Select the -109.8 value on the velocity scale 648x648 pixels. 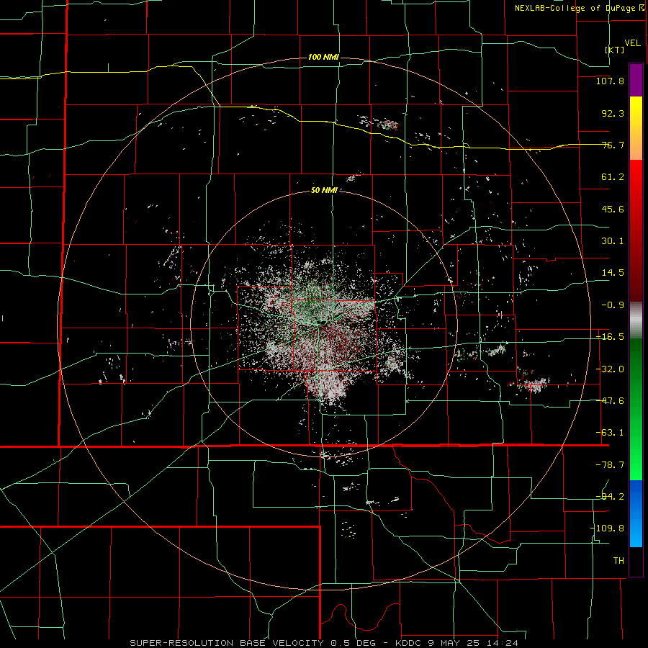pos(607,528)
